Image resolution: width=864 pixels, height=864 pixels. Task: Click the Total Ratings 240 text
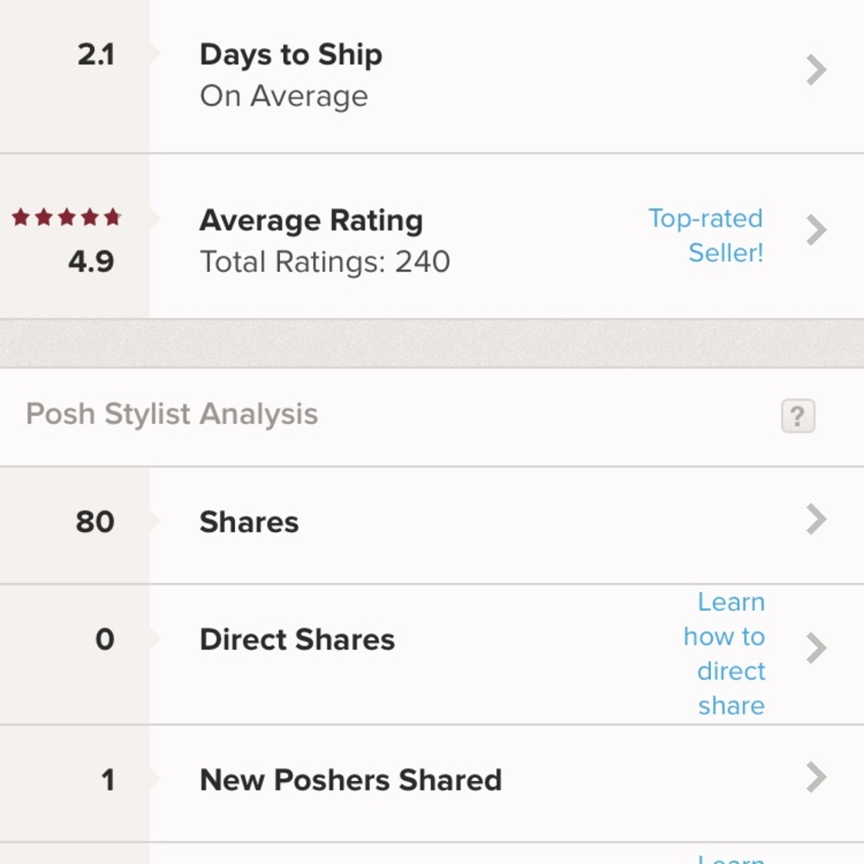[x=324, y=262]
